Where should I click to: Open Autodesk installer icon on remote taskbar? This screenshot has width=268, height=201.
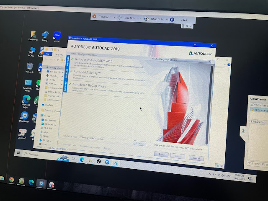116,163
